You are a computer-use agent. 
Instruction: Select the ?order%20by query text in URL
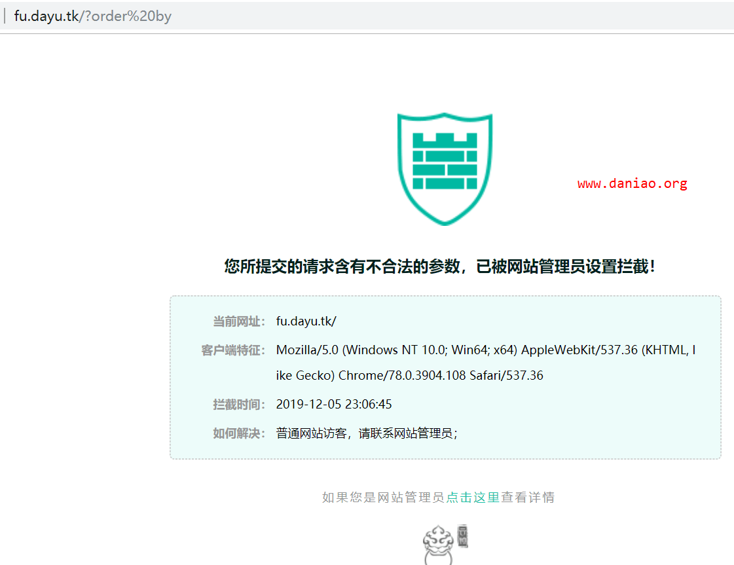(x=128, y=16)
